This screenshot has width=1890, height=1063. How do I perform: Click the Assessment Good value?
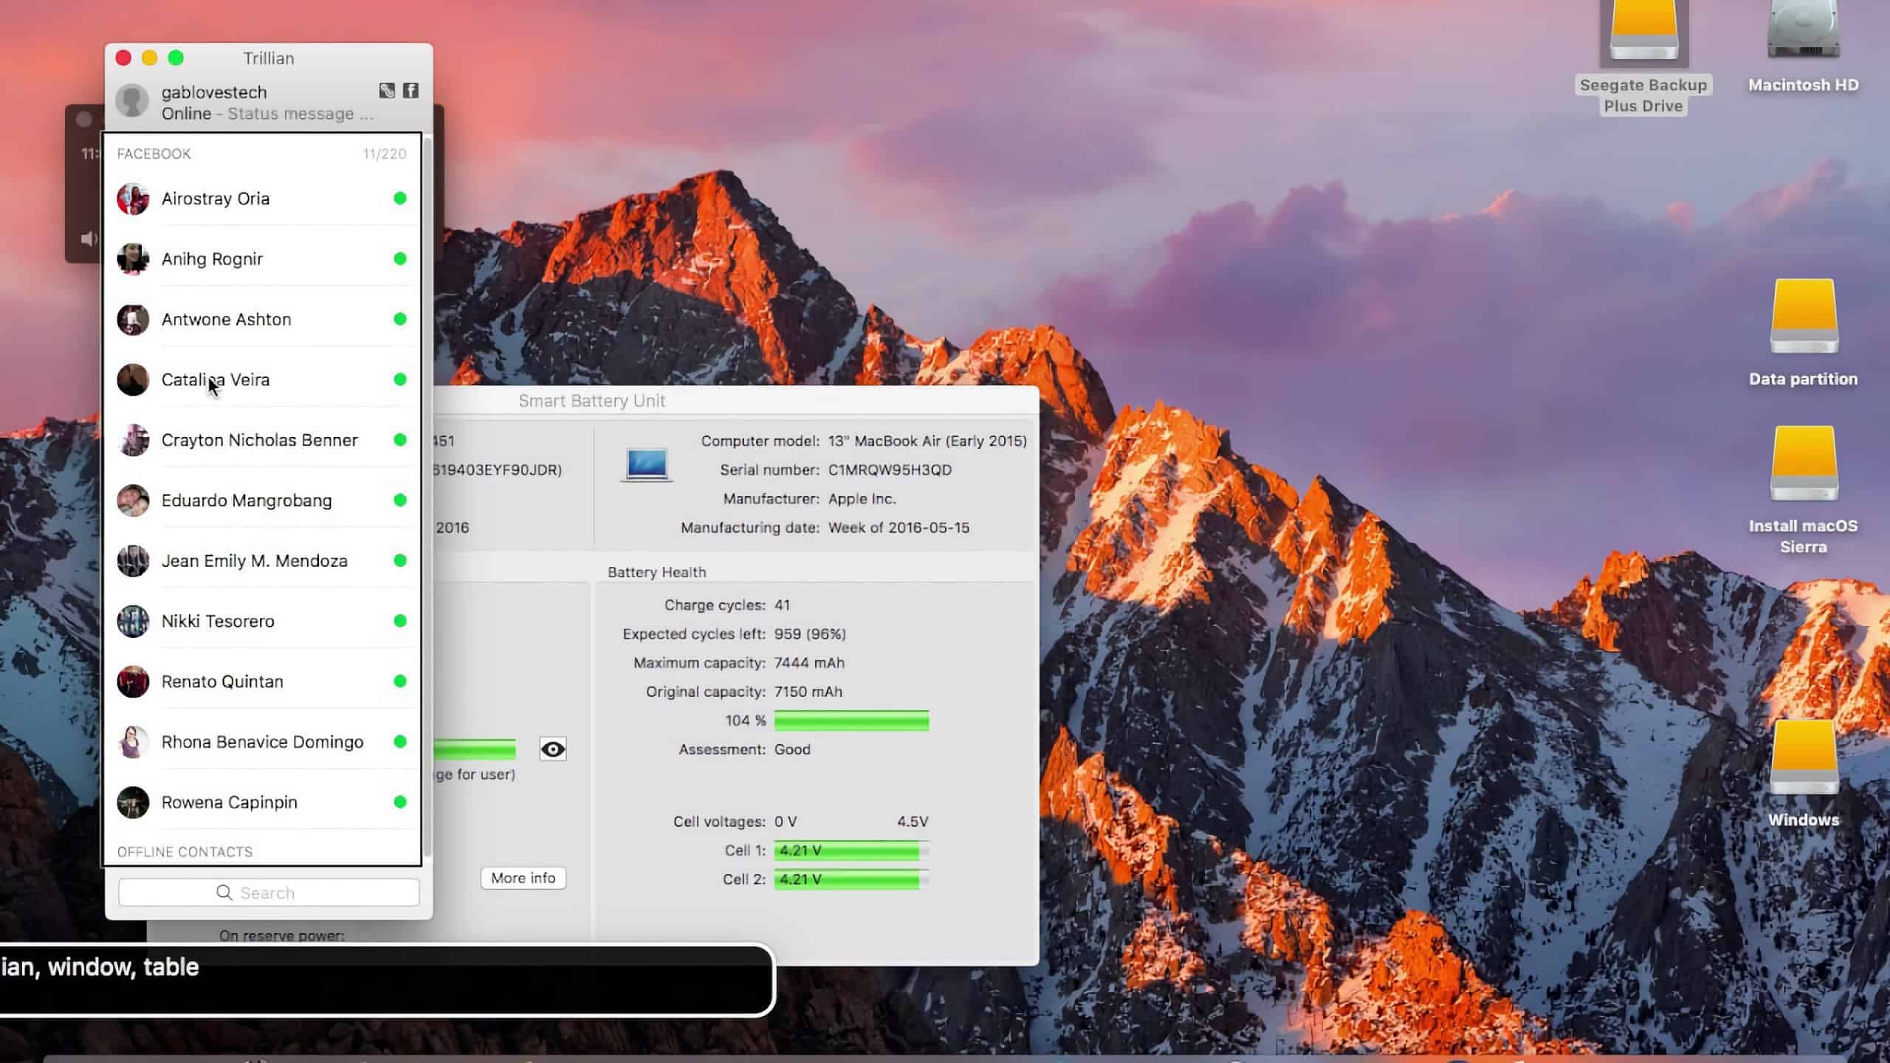pyautogui.click(x=792, y=749)
